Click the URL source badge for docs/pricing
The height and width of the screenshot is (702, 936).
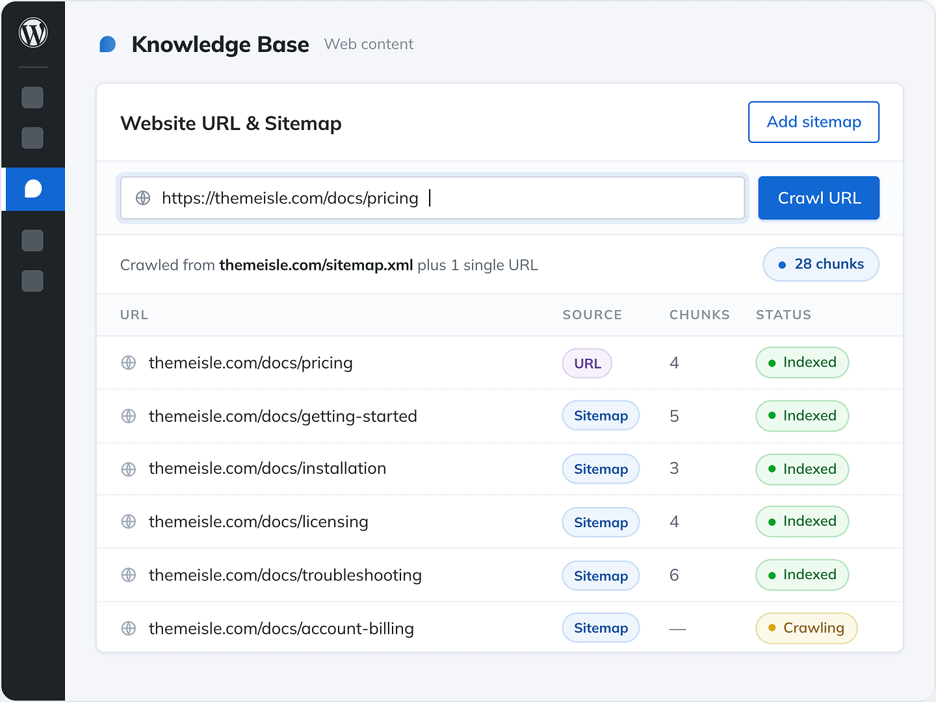click(x=587, y=363)
